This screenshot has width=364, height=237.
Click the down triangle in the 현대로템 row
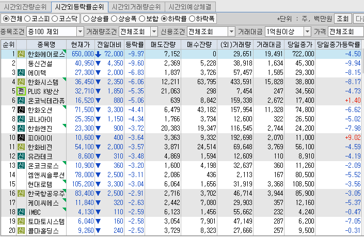click(98, 184)
